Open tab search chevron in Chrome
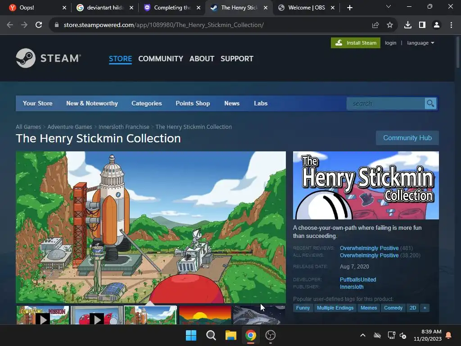Image resolution: width=461 pixels, height=346 pixels. 389,6
